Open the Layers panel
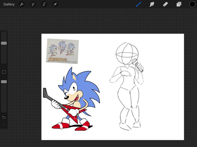197x147 pixels. [x=179, y=4]
